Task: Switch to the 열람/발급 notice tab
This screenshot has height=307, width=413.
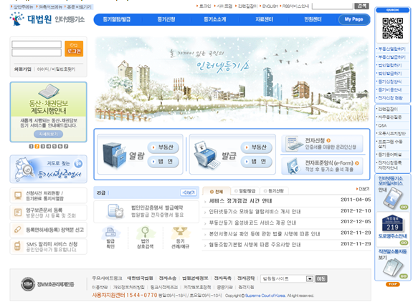Action: pos(245,191)
